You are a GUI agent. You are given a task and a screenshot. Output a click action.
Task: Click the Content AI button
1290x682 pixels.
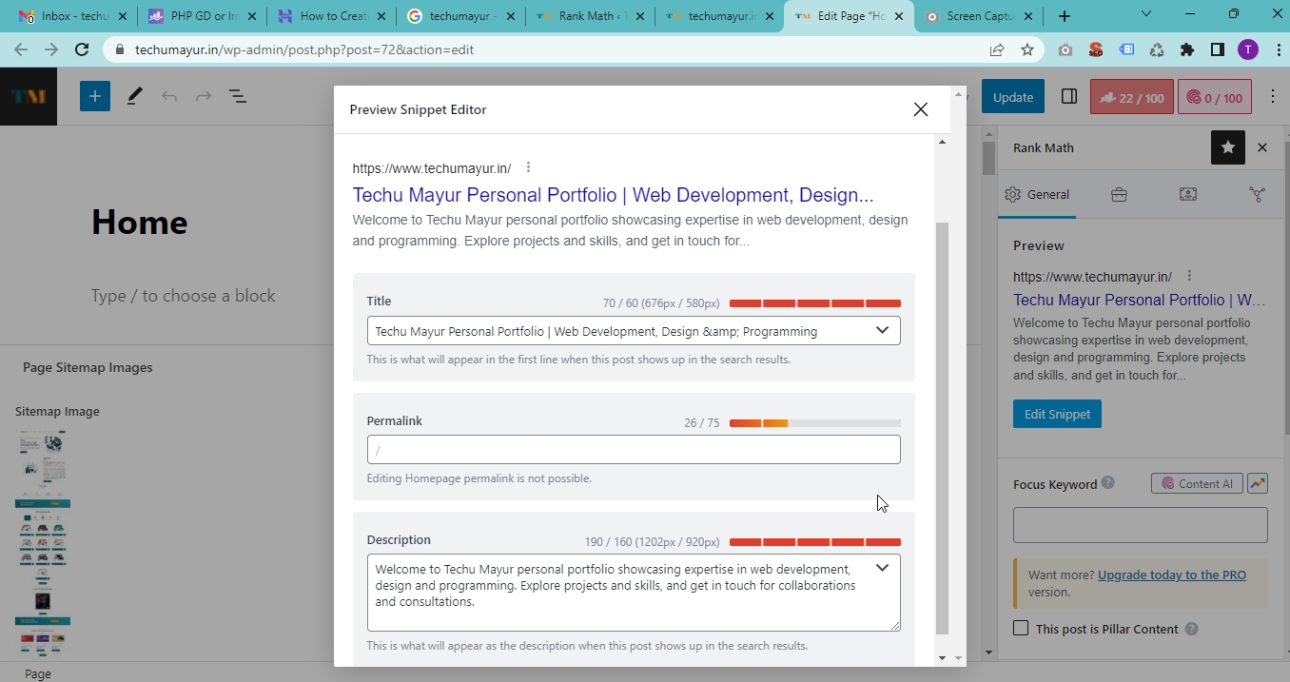click(1197, 483)
